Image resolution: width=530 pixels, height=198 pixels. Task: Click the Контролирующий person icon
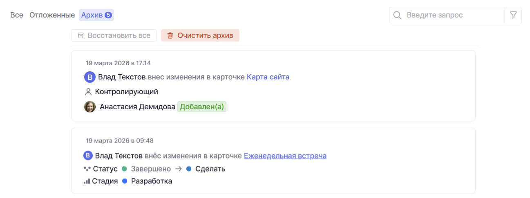88,92
